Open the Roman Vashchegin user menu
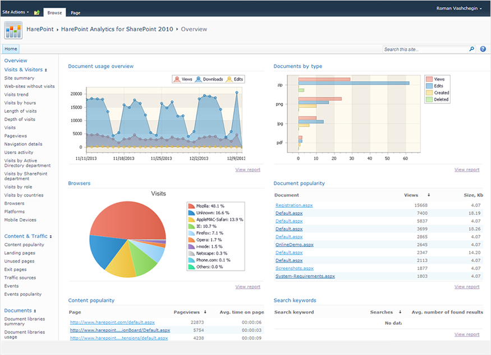Image resolution: width=491 pixels, height=355 pixels. pos(458,8)
